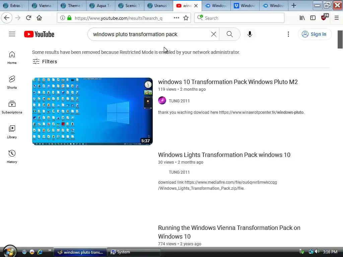Switch to the Dropbox-icon Window tab
Viewport: 343px width, 257px height.
pyautogui.click(x=245, y=6)
